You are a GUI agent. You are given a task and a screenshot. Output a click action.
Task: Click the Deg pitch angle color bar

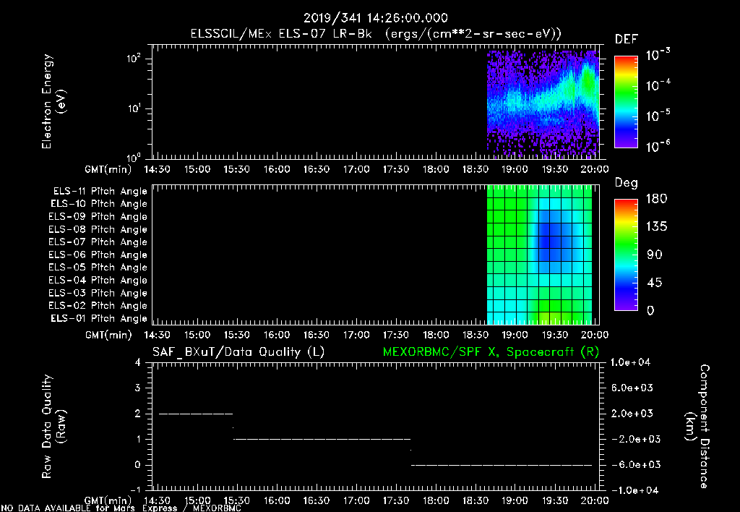[626, 255]
